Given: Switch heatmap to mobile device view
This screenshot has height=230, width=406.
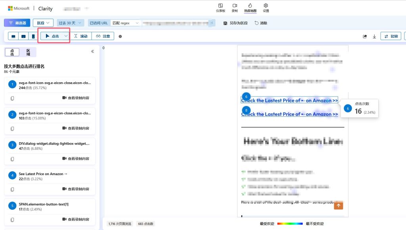Looking at the screenshot, I should (34, 36).
